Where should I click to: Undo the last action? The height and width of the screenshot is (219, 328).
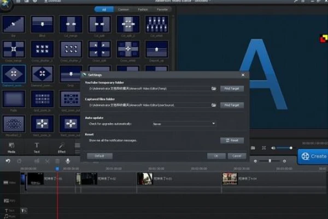pyautogui.click(x=8, y=161)
